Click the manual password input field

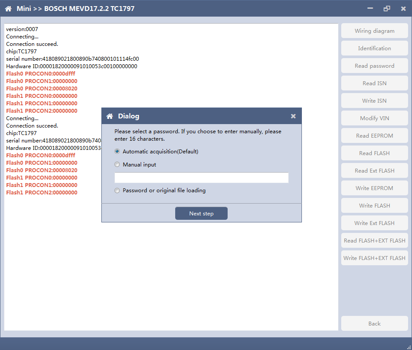coord(201,178)
